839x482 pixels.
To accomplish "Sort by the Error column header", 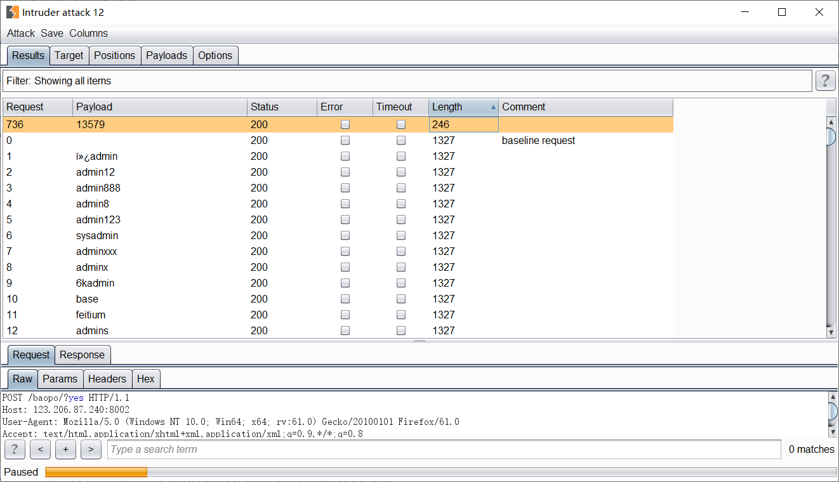I will point(345,107).
